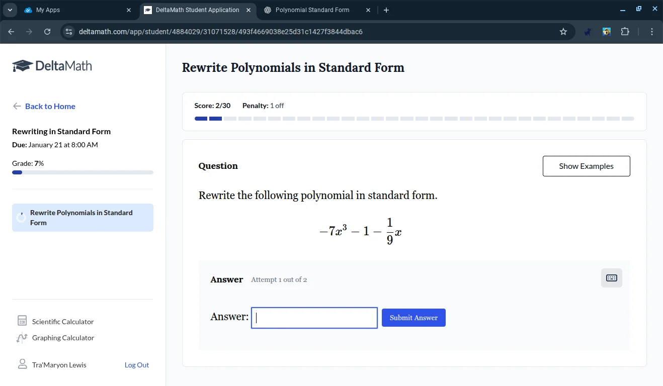Open the tab search dropdown arrow
663x386 pixels.
[10, 10]
